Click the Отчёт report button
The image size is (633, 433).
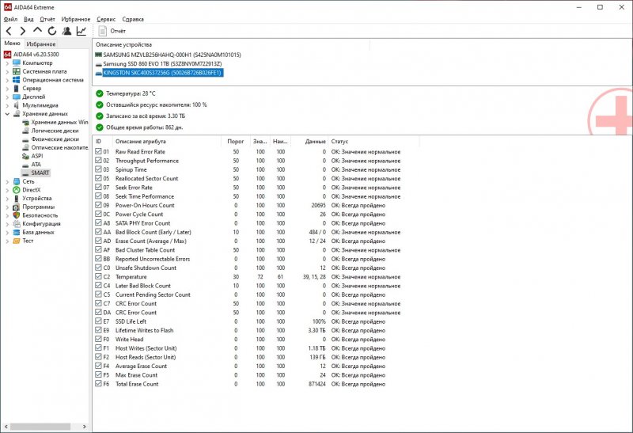111,31
